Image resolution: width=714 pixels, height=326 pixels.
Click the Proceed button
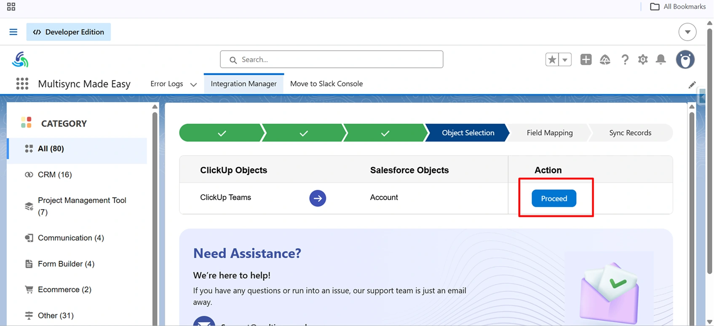pos(554,198)
